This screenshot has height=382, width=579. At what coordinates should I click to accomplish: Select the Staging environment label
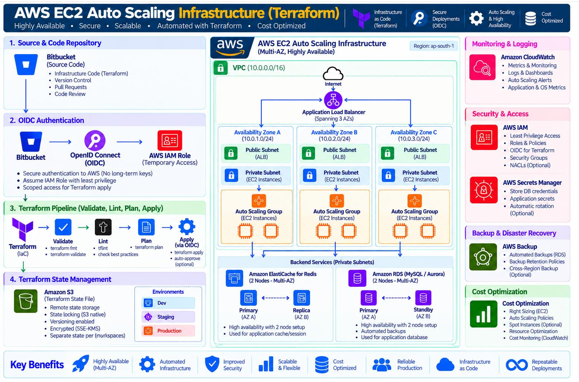pos(168,317)
